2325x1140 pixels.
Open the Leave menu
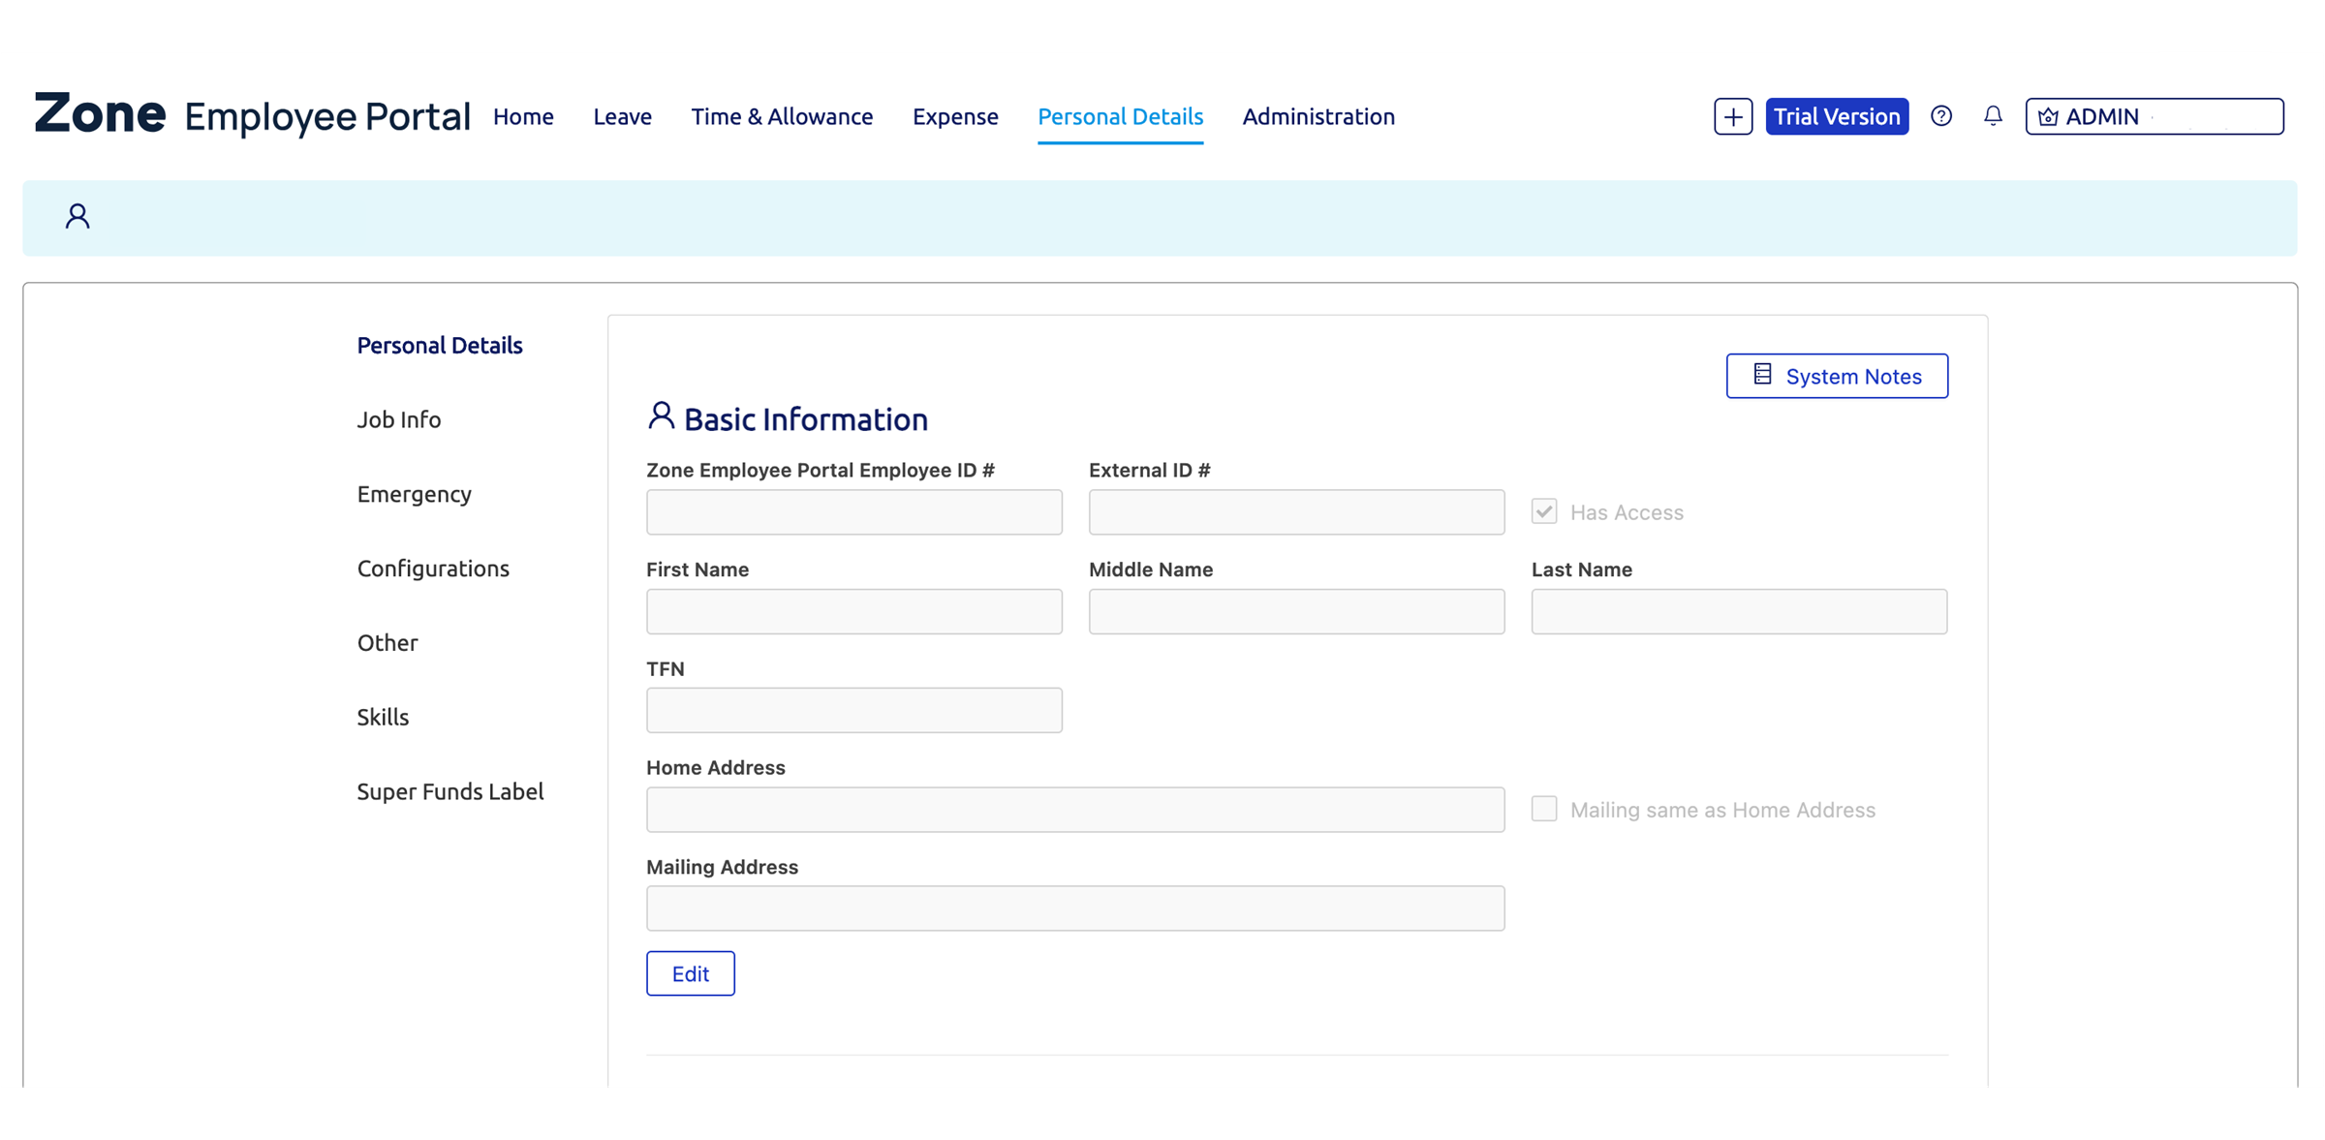pos(622,116)
